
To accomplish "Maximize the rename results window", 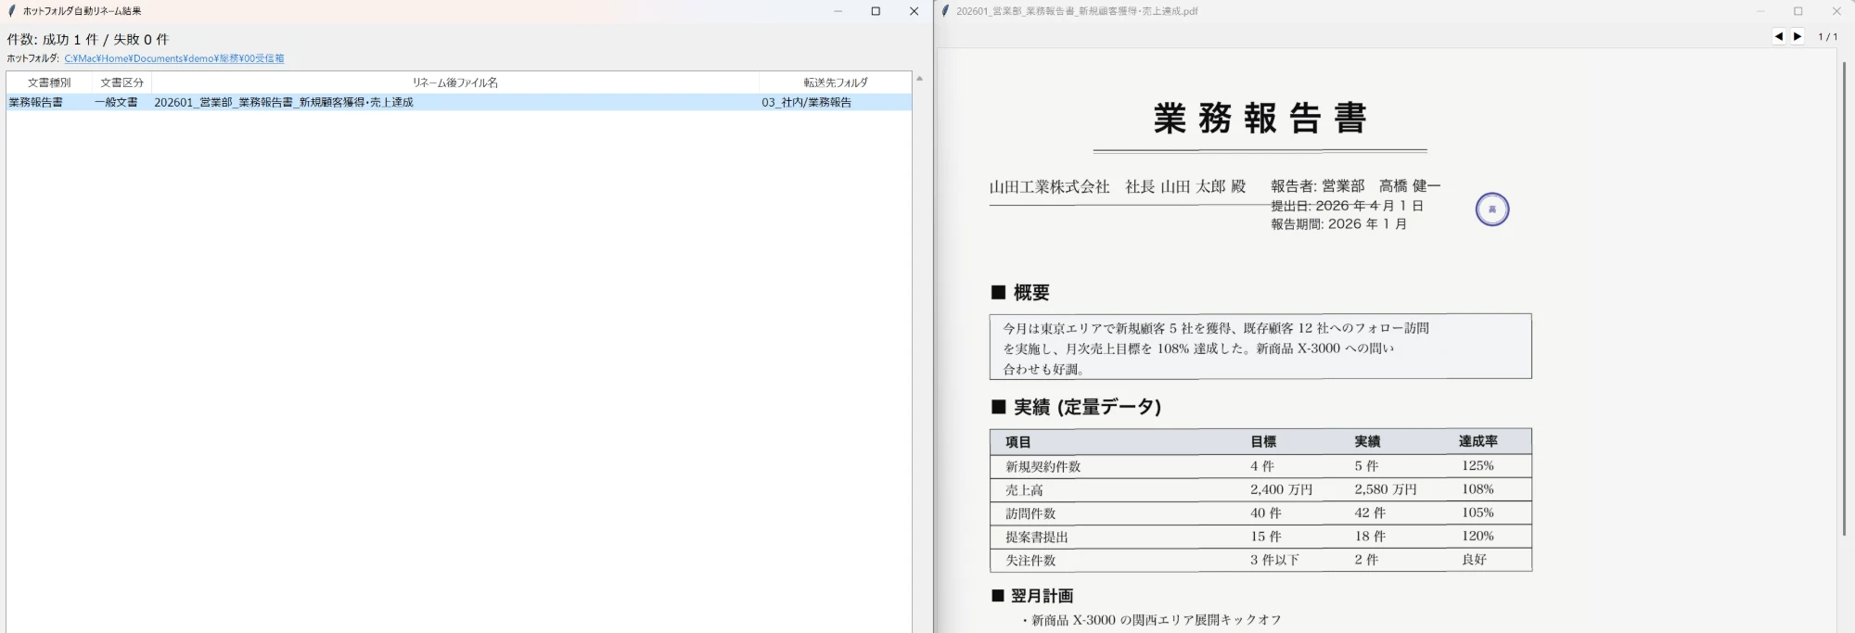I will (876, 11).
